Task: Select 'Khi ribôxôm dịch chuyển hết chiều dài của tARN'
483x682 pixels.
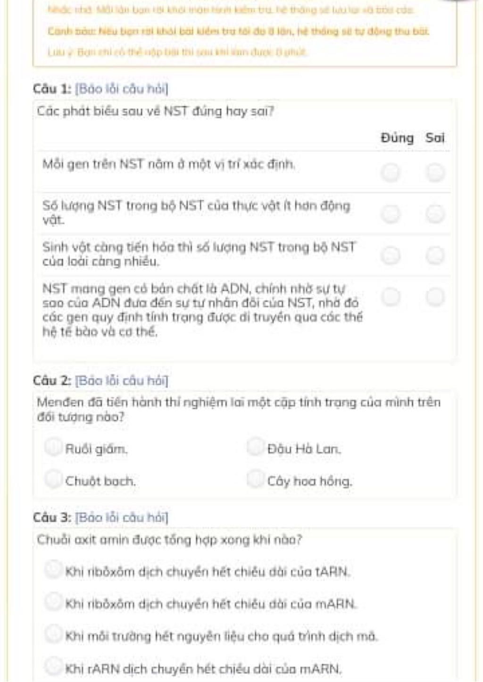Action: [x=53, y=570]
